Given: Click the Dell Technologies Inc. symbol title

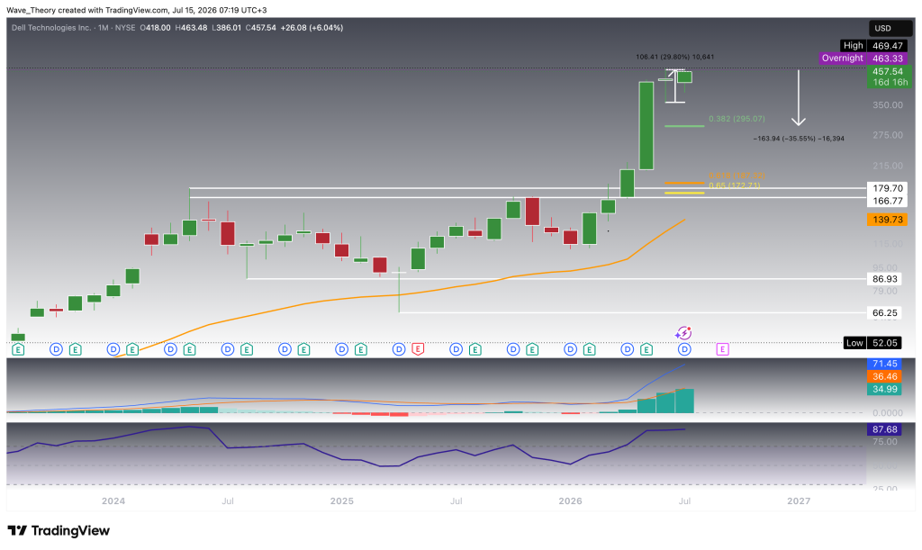Looking at the screenshot, I should tap(52, 28).
